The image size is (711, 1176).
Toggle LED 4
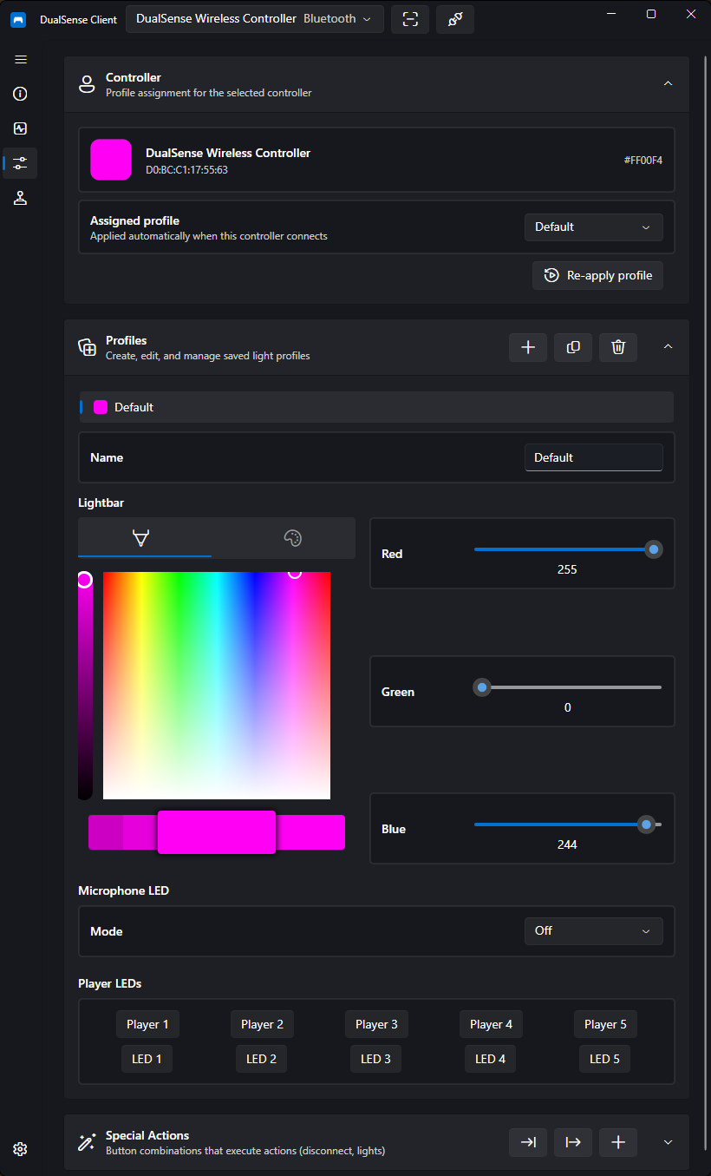pos(490,1059)
